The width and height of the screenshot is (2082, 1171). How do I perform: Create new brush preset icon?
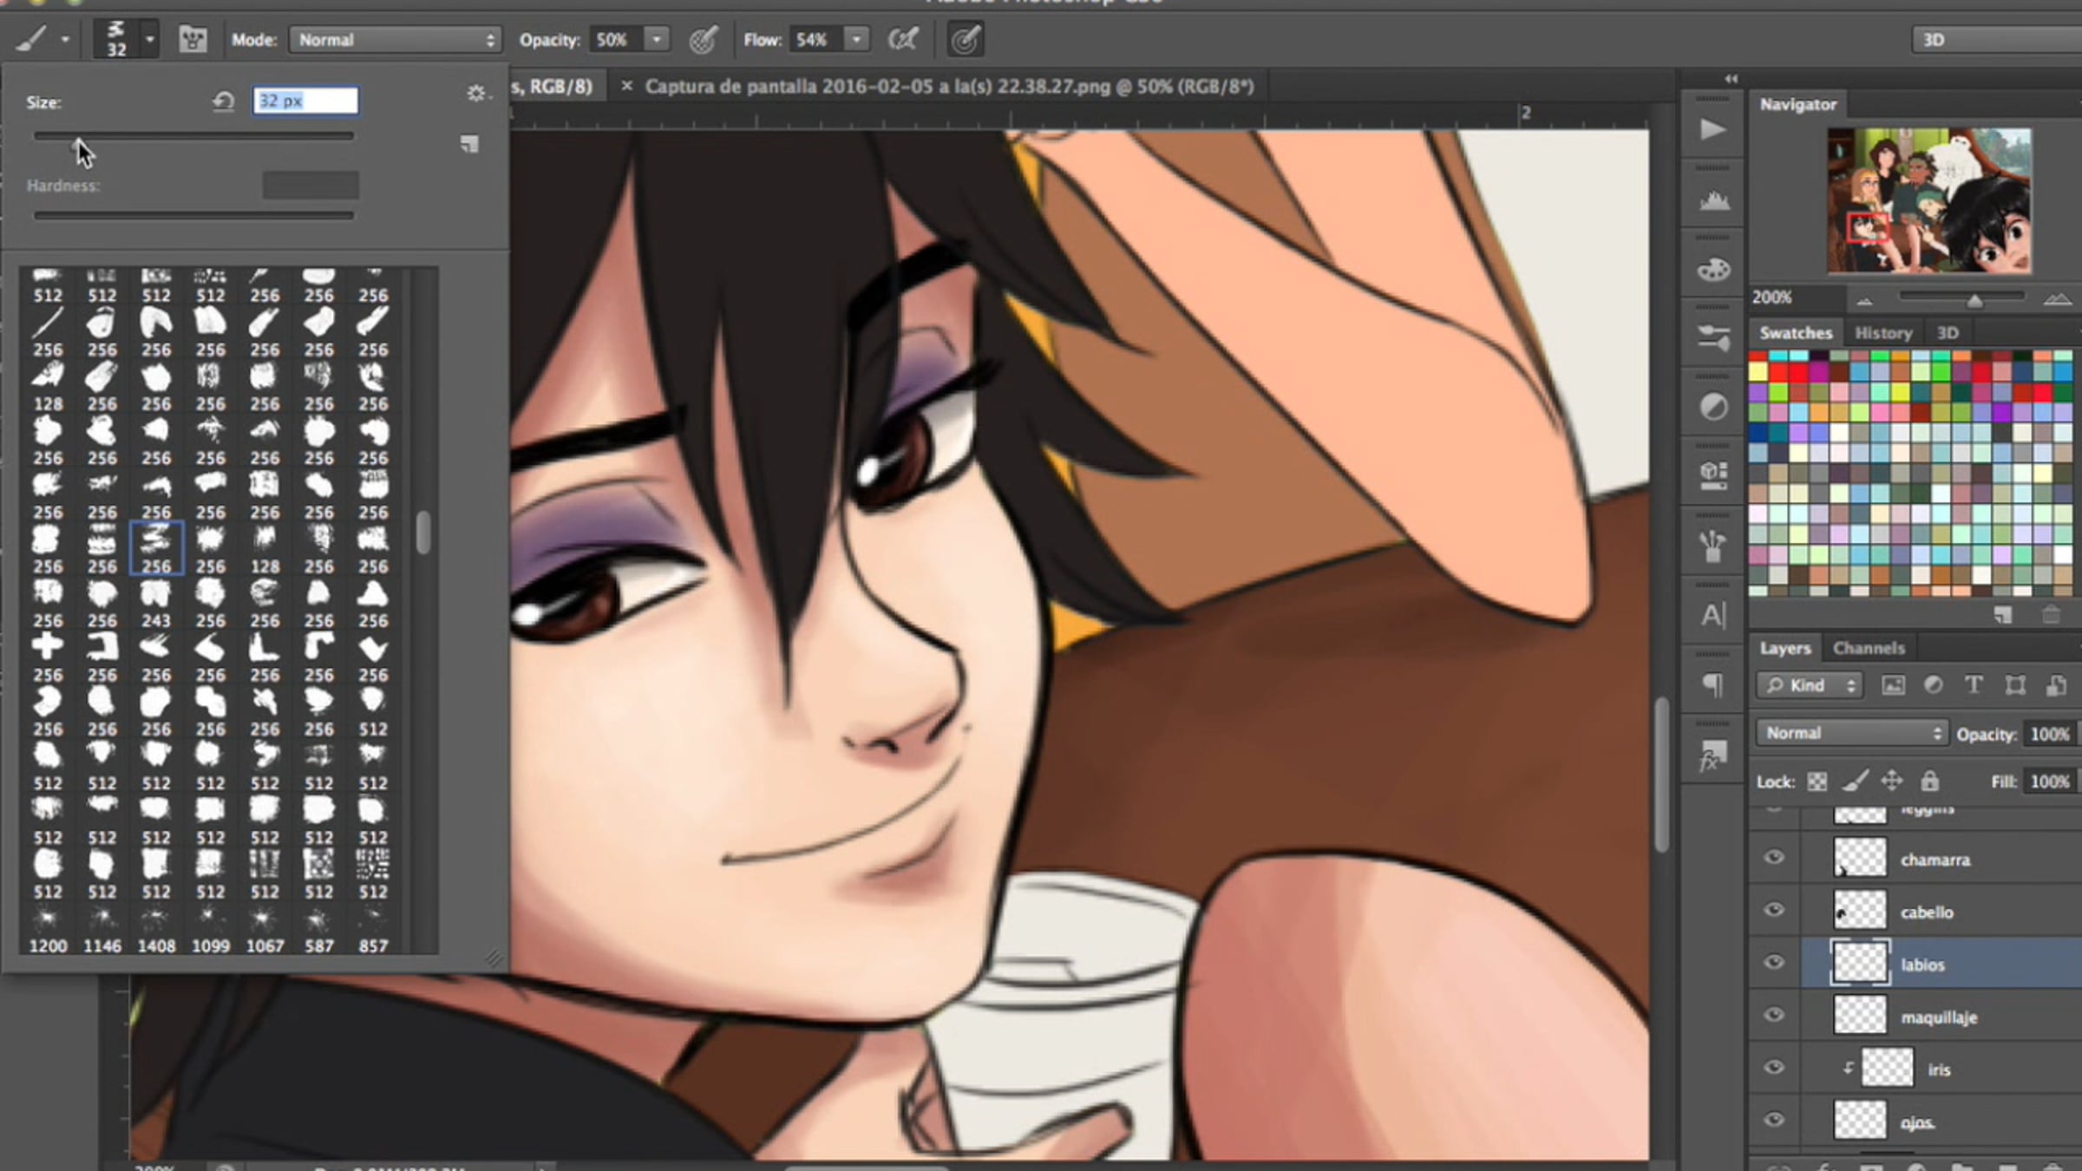[469, 144]
